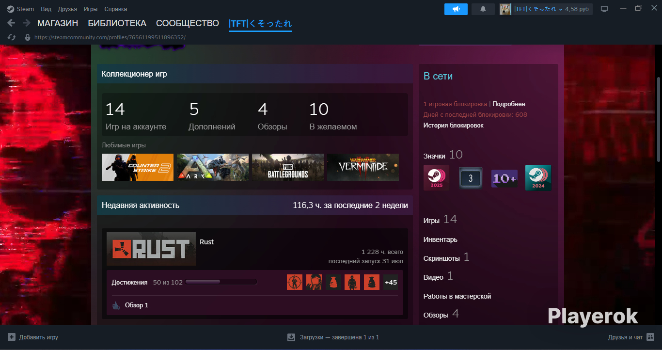
Task: Click the 4 Обзоры stat
Action: coord(272,116)
